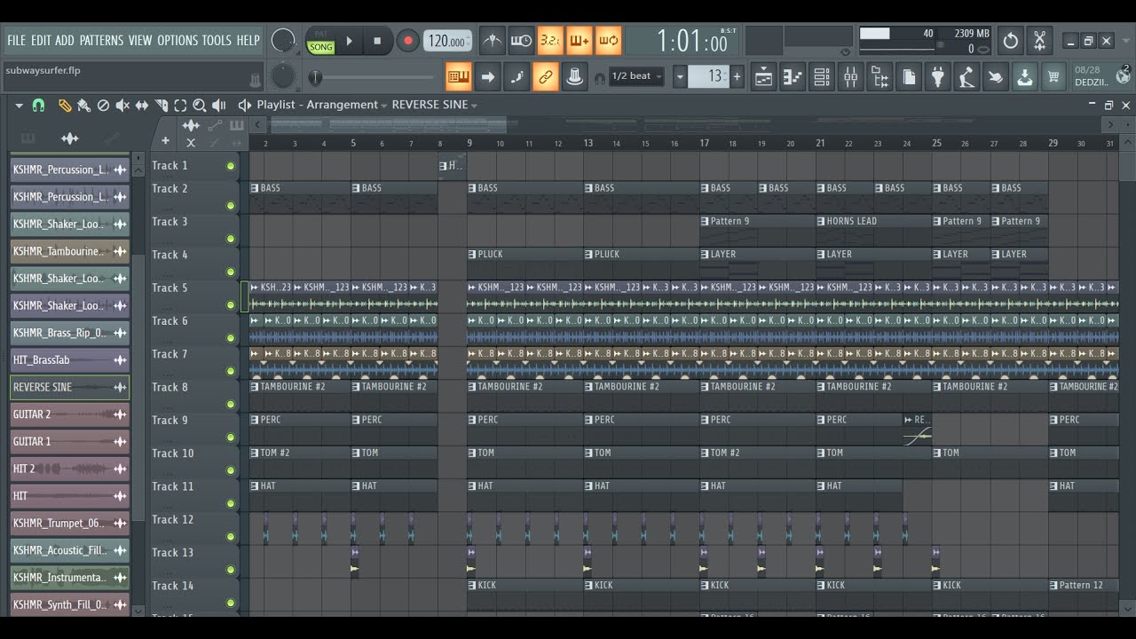Select the paint brush tool in Playlist
The width and height of the screenshot is (1136, 639).
(83, 106)
